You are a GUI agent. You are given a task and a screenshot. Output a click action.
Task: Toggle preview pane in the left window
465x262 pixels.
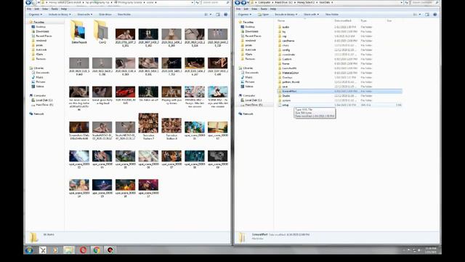click(x=218, y=15)
